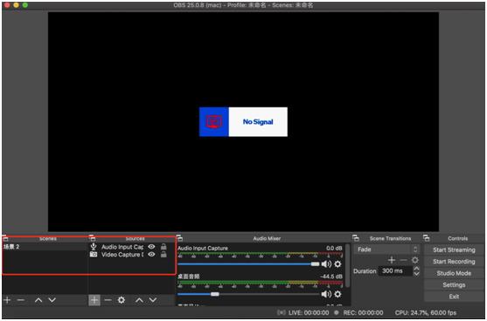This screenshot has width=487, height=321.
Task: Undock the Scenes panel
Action: (x=5, y=238)
